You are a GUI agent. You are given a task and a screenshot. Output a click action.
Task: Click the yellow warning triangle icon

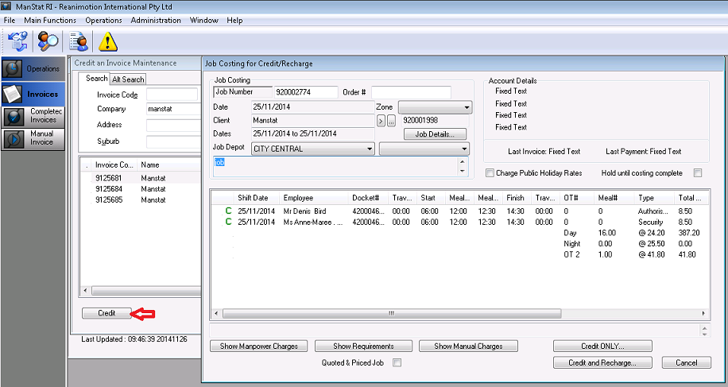108,41
